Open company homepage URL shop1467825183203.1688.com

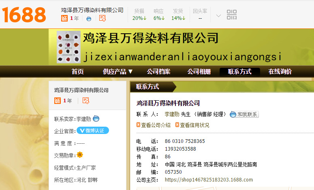click(x=209, y=180)
